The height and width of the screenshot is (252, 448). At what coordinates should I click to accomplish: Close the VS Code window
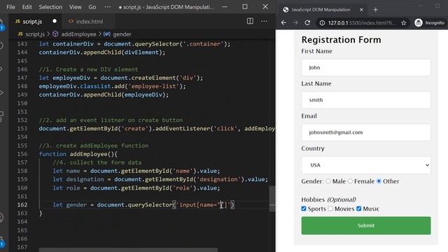(265, 6)
